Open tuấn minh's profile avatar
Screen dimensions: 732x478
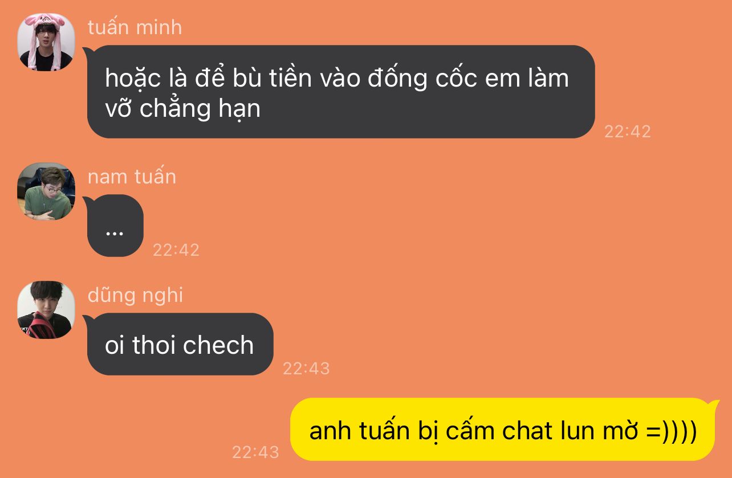pos(46,42)
